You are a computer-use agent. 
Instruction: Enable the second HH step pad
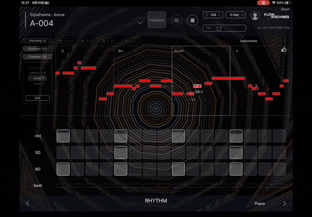click(x=78, y=136)
